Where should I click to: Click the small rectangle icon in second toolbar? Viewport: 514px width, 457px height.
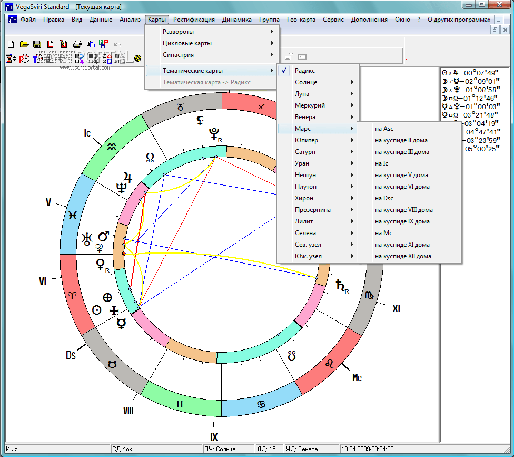coord(302,57)
